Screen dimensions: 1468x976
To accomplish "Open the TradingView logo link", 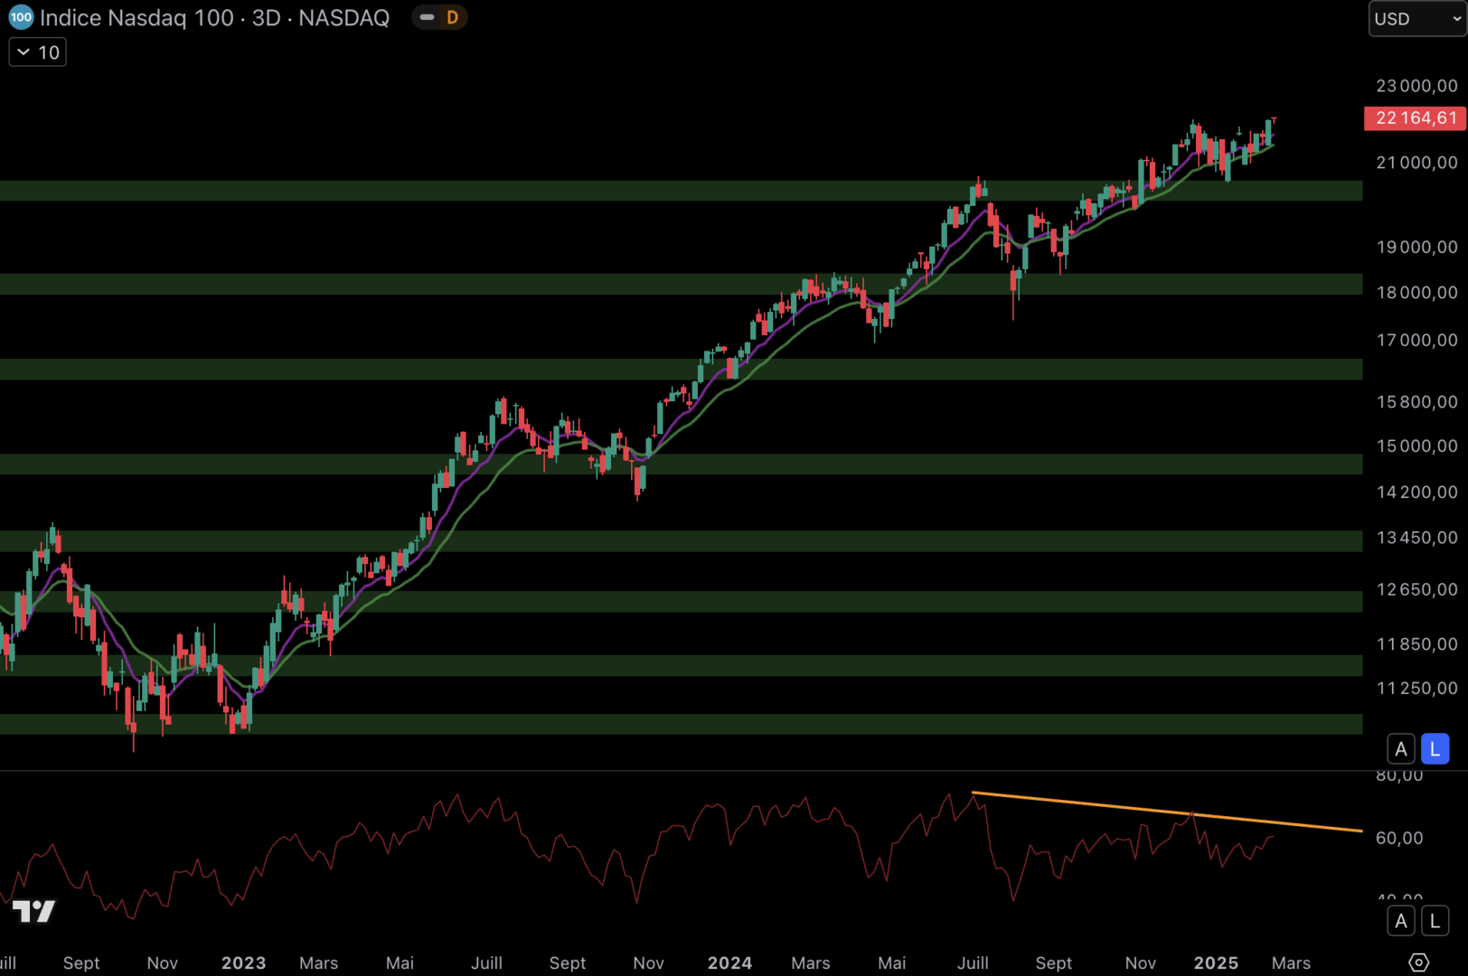I will click(x=34, y=911).
